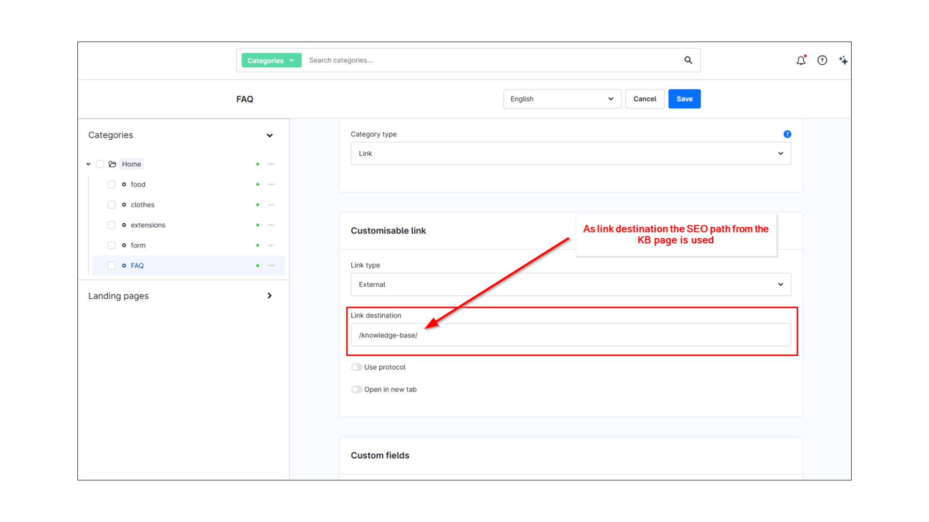Open three-dot menu for extensions category
This screenshot has width=929, height=522.
click(271, 225)
